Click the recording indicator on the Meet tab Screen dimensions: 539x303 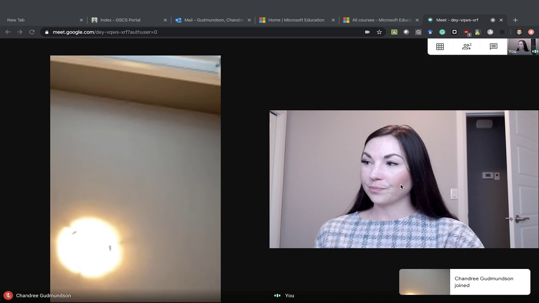493,20
